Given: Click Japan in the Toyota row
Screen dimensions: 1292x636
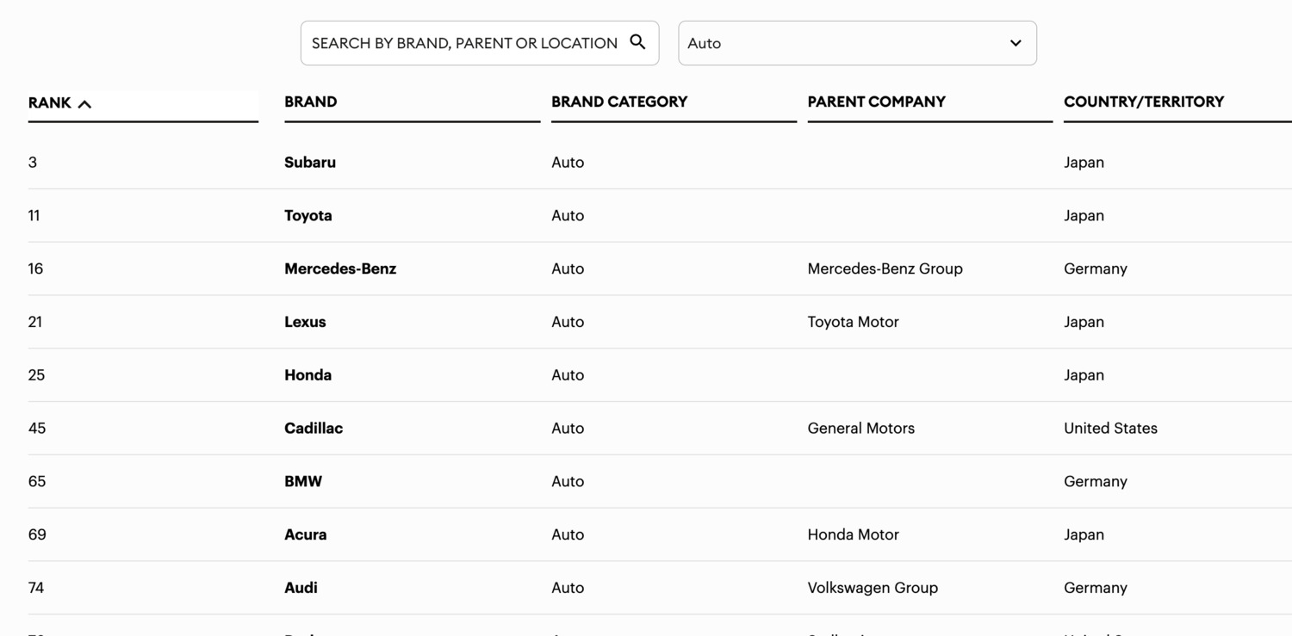Looking at the screenshot, I should click(1084, 215).
